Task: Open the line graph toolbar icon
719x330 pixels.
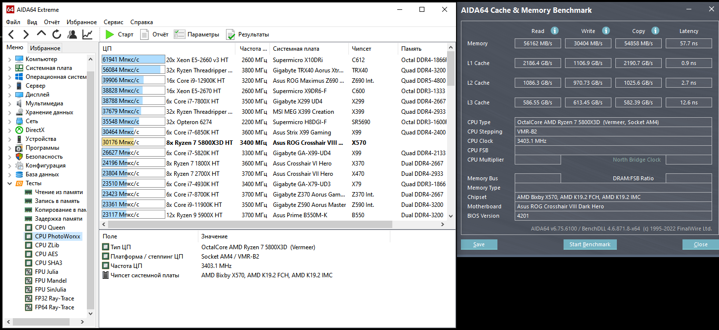Action: click(x=87, y=34)
